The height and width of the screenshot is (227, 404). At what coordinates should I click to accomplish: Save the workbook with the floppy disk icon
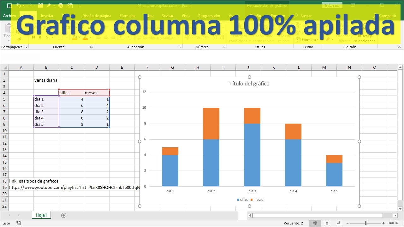click(9, 5)
